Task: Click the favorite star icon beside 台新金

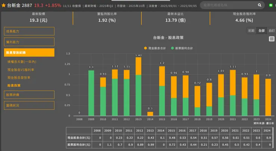Action: [3, 5]
